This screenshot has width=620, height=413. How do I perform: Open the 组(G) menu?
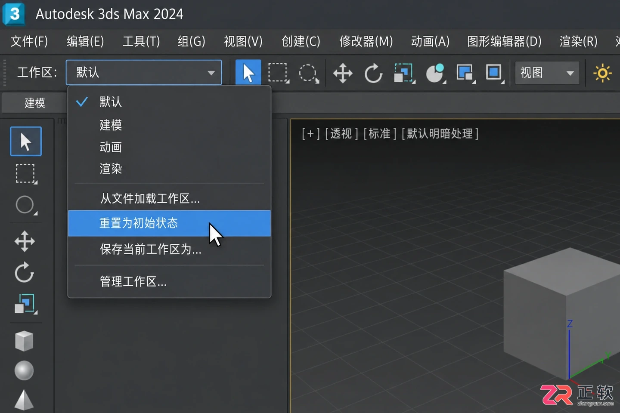tap(192, 41)
